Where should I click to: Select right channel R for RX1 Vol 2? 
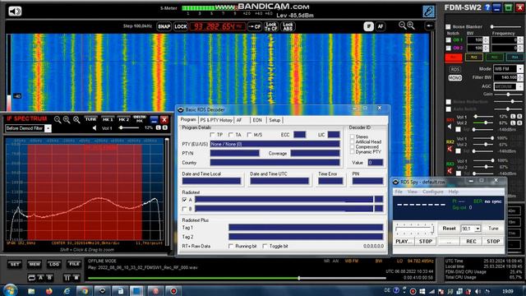(x=519, y=123)
